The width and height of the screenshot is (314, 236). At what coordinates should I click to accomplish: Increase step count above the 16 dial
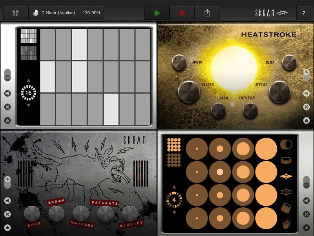pyautogui.click(x=28, y=81)
